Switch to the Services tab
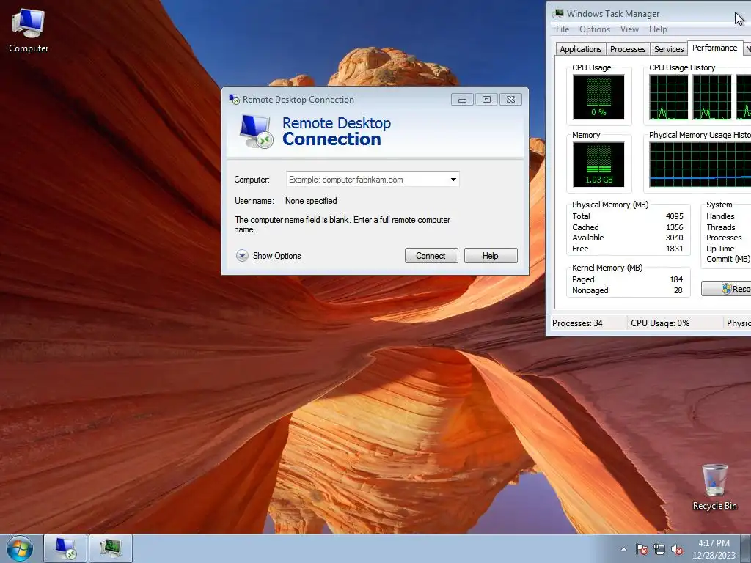 (x=669, y=49)
